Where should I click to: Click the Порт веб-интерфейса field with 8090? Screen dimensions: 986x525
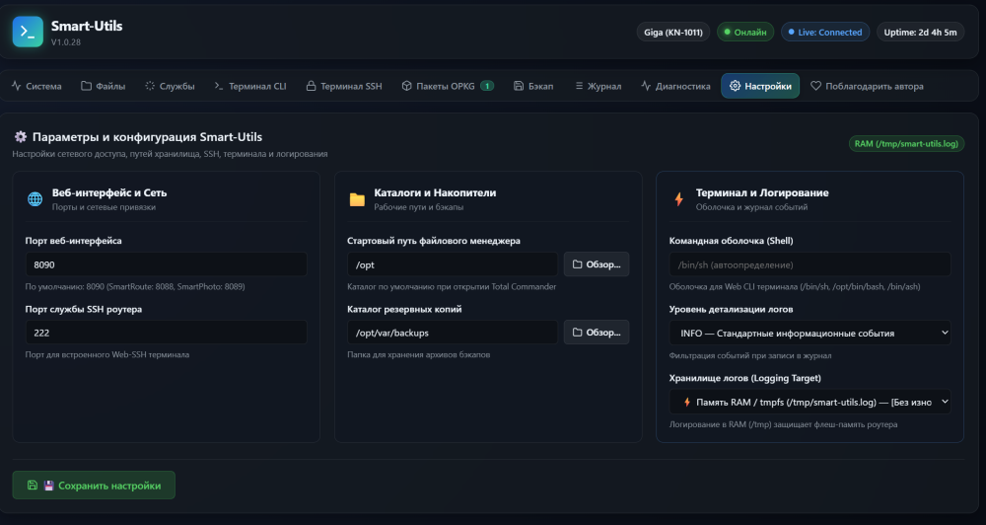point(166,264)
